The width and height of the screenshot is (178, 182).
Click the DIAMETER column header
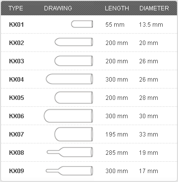click(x=154, y=8)
